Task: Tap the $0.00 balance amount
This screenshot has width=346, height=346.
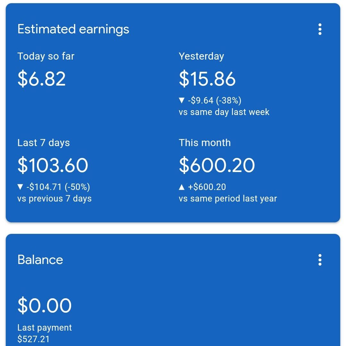Action: tap(45, 305)
